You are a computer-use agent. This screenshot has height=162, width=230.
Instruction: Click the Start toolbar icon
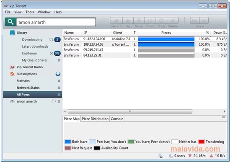click(150, 21)
